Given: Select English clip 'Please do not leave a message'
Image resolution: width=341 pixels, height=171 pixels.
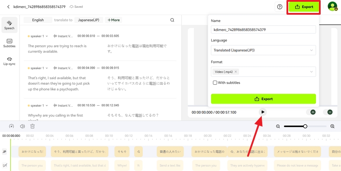Looking at the screenshot, I should tap(297, 165).
